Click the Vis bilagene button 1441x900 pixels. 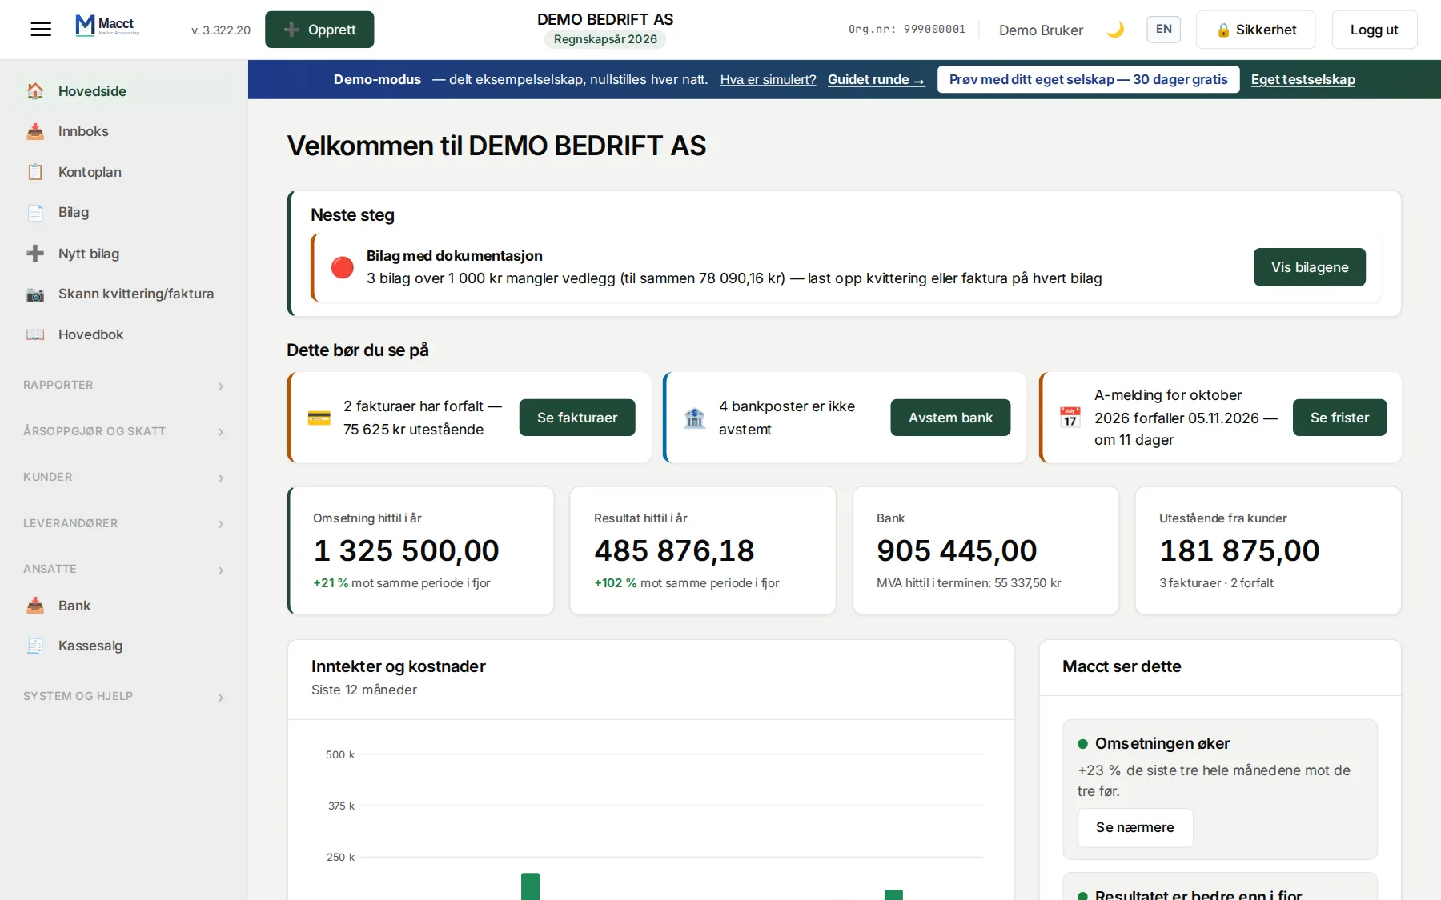(x=1310, y=267)
